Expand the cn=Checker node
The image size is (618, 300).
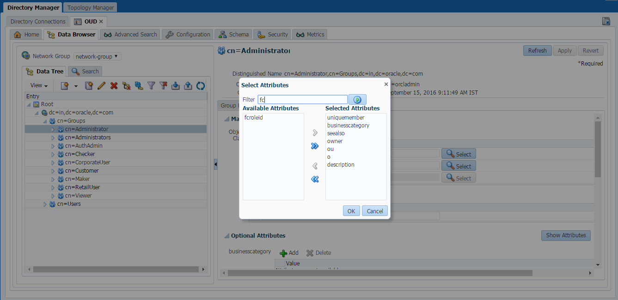pos(53,154)
